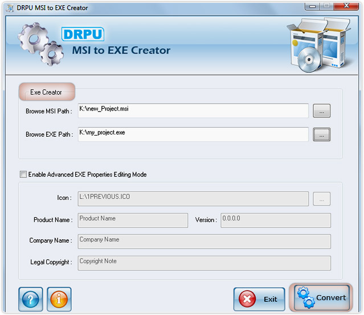Click the disabled Icon browse button
364x315 pixels.
[x=321, y=199]
